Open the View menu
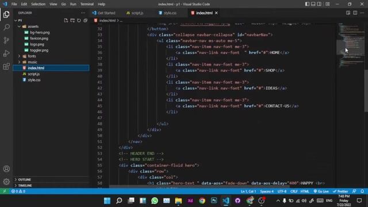Screen dimensions: 368x207 (x=53, y=4)
